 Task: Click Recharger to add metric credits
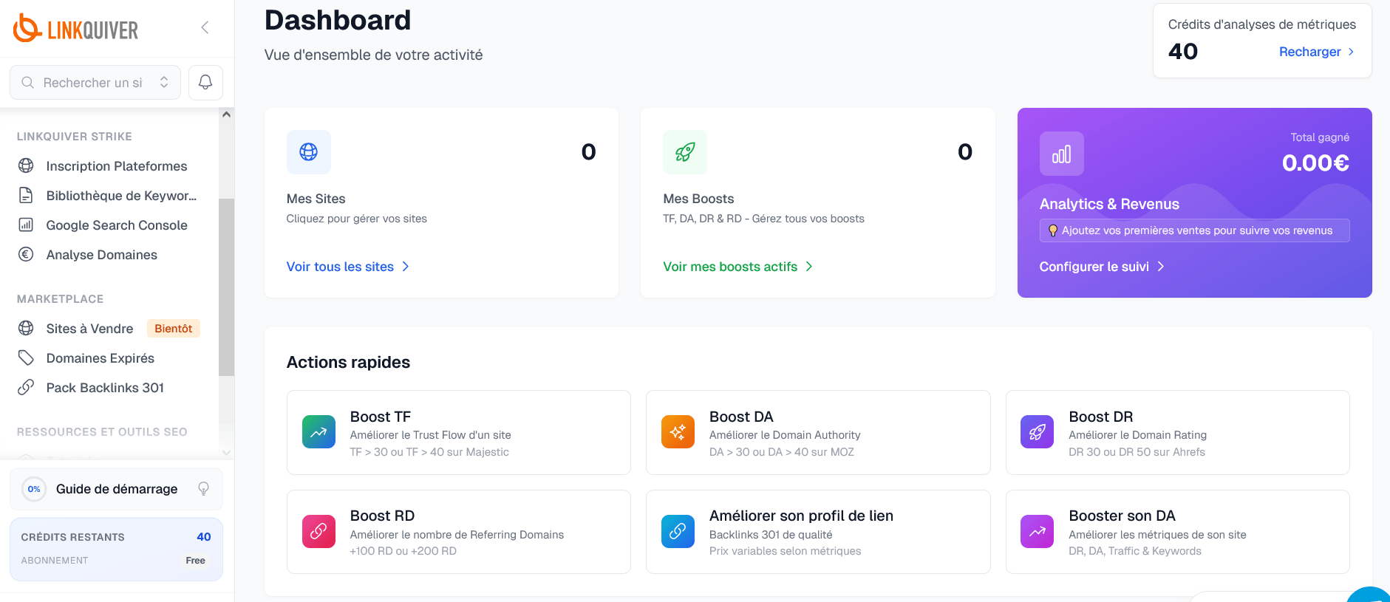[1317, 52]
